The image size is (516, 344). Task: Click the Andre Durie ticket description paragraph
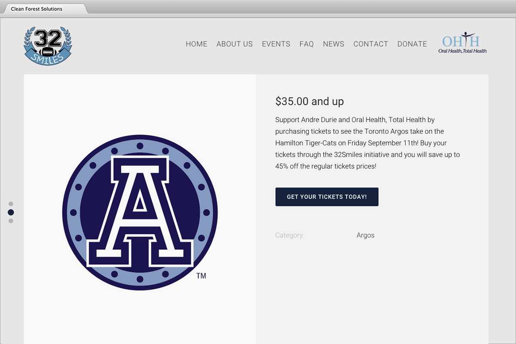[x=368, y=143]
